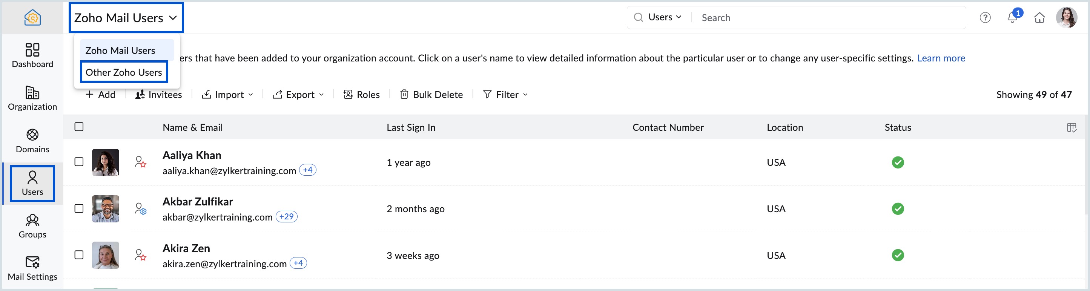
Task: Click role icon beside Aaliya Khan
Action: [x=140, y=162]
